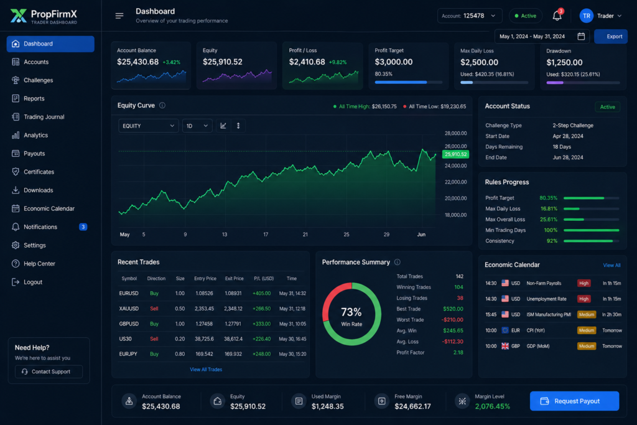Screen dimensions: 637x425
Task: Open the EQUITY series dropdown
Action: [149, 126]
